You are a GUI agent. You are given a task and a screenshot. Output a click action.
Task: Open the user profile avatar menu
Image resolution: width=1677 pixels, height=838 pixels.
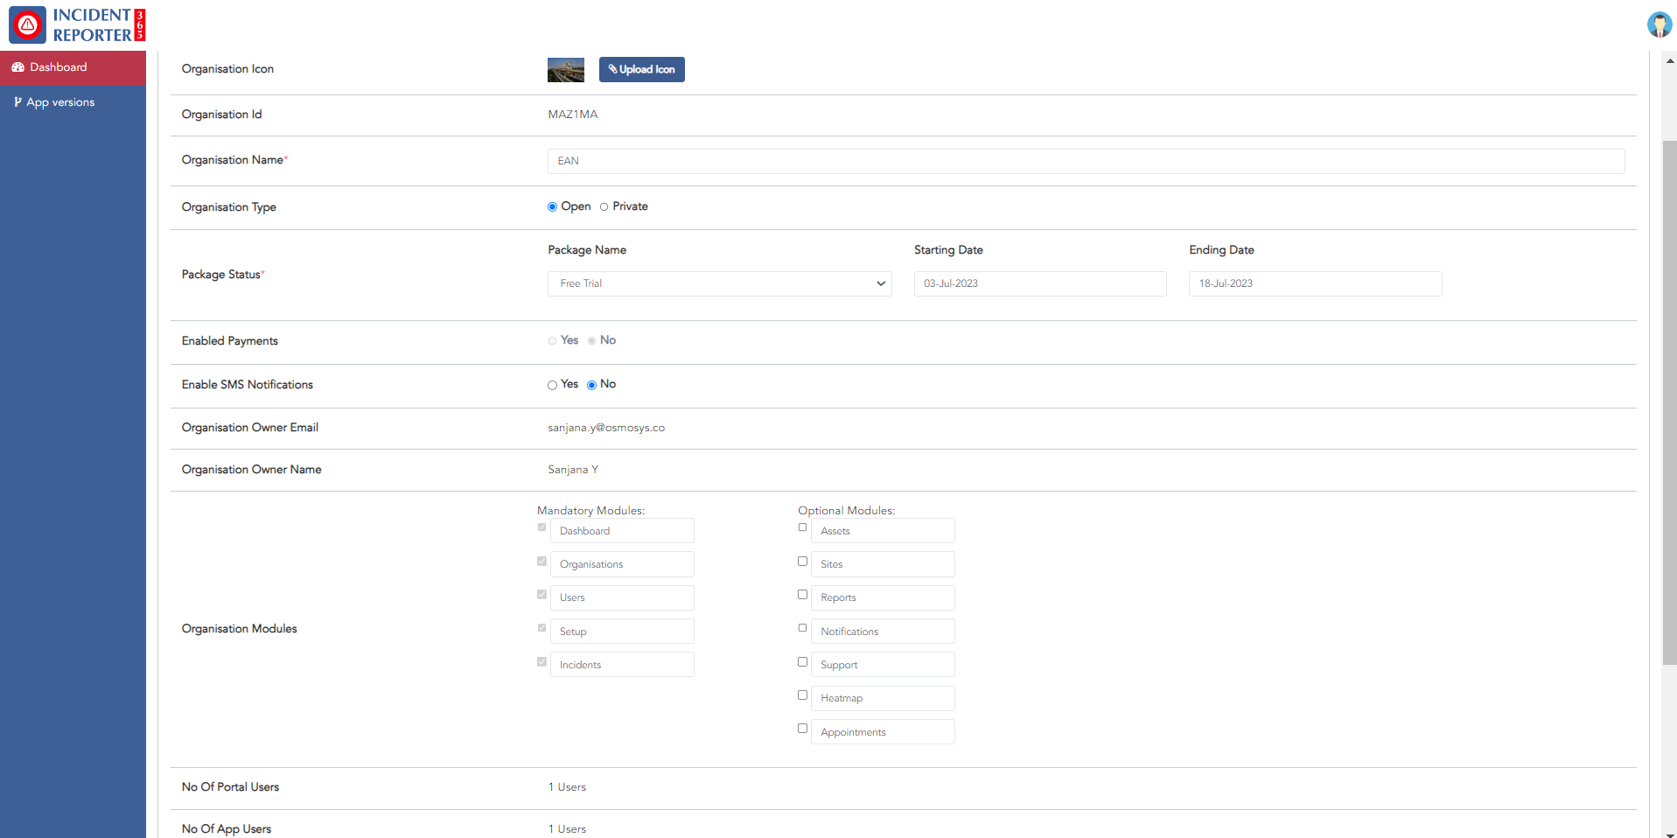coord(1659,24)
